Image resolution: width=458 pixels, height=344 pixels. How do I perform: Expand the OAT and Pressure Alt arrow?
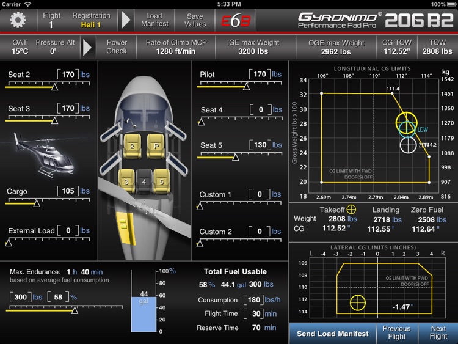pos(87,47)
